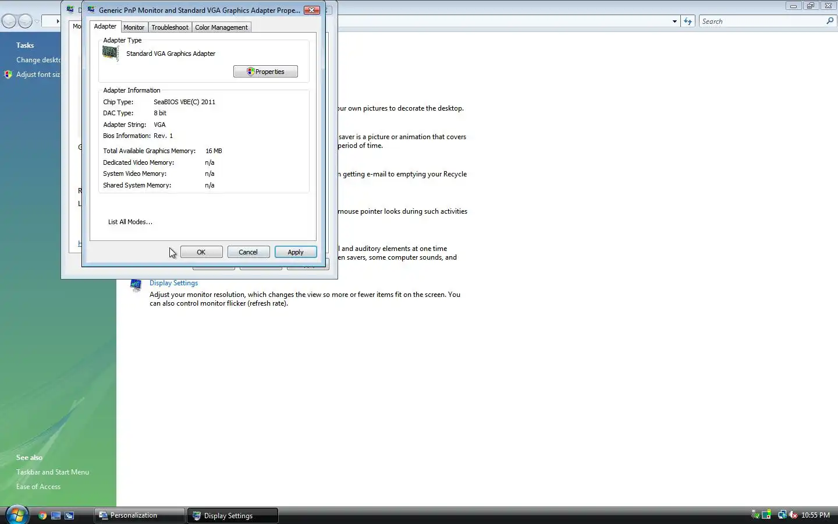Click the '8 bit' DAC type value
Viewport: 838px width, 524px height.
pos(160,113)
